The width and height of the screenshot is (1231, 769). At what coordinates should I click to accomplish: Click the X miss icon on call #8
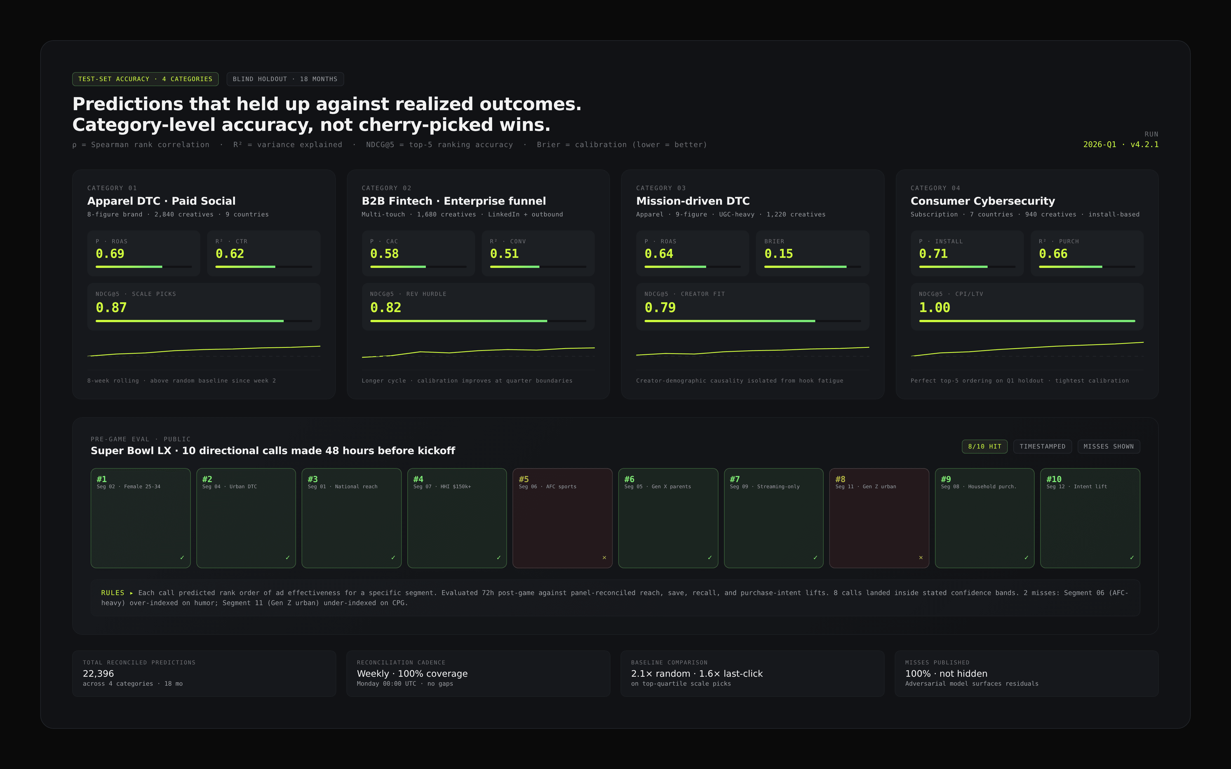921,557
